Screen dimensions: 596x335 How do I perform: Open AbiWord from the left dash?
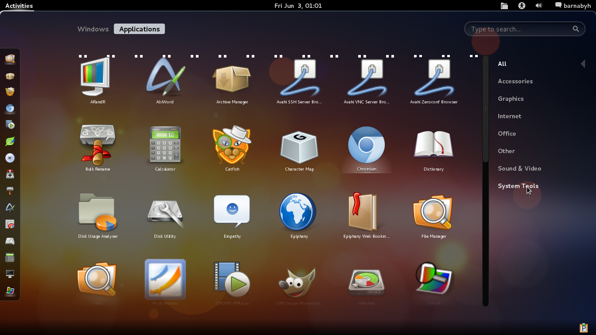coord(10,208)
